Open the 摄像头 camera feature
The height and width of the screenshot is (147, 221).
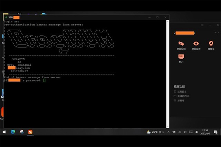(x=211, y=45)
